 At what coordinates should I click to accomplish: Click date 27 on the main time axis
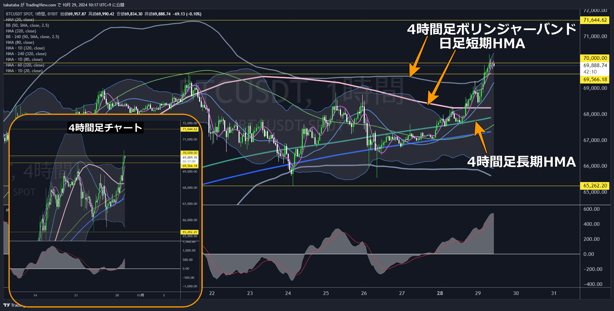(402, 293)
